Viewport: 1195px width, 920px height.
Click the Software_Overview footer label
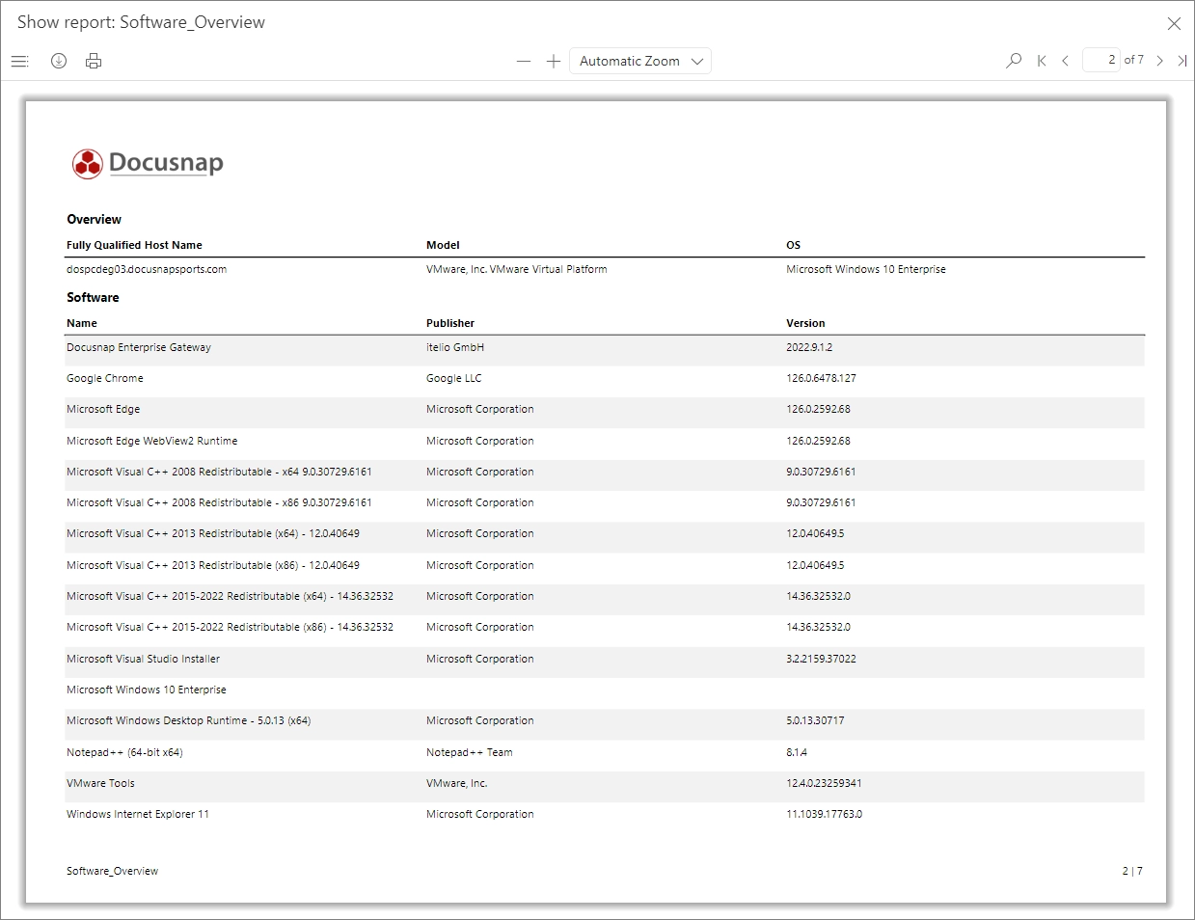click(111, 870)
